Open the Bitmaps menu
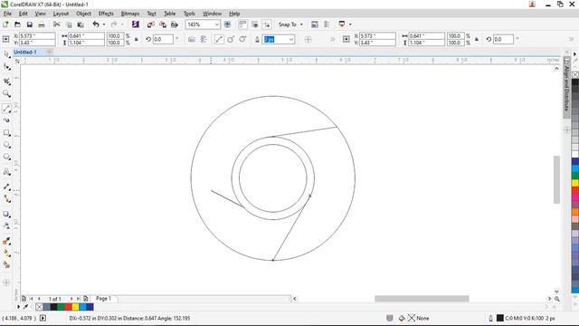The height and width of the screenshot is (326, 579). tap(130, 14)
